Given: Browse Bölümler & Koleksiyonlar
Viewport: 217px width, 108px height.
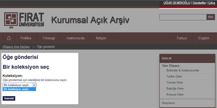Looking at the screenshot, I should 183,70.
